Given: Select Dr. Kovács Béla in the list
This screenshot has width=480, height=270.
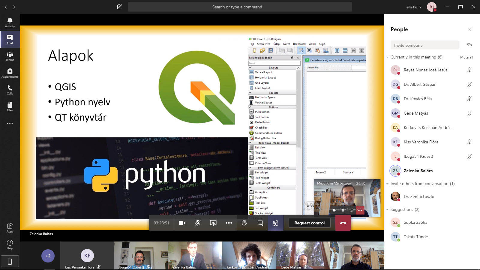Looking at the screenshot, I should pyautogui.click(x=432, y=99).
